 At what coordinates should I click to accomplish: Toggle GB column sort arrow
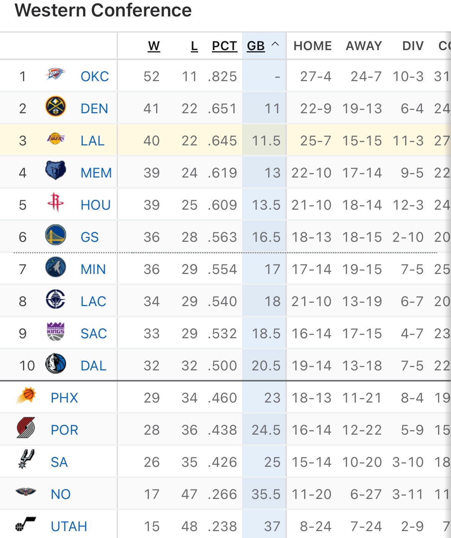point(275,45)
